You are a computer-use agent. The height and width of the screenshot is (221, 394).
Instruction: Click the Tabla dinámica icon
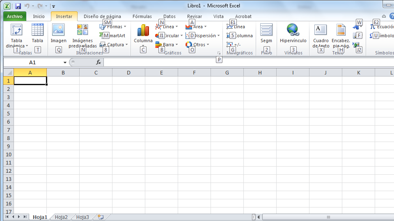coord(16,30)
